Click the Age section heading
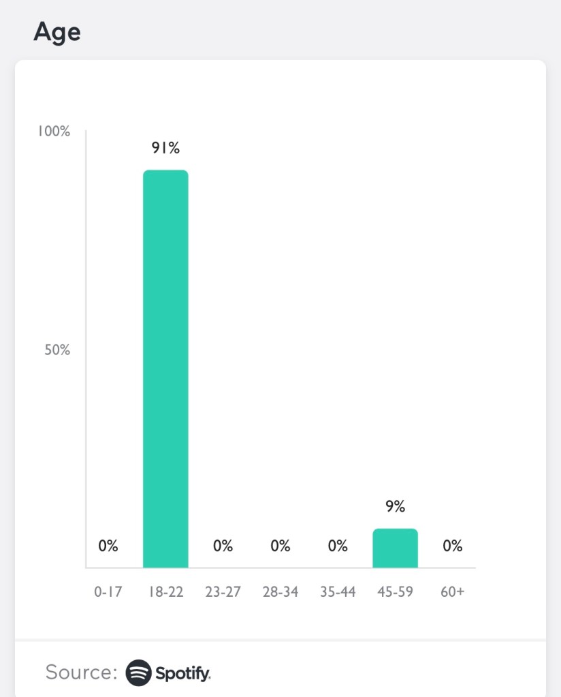Viewport: 561px width, 697px height. [57, 31]
